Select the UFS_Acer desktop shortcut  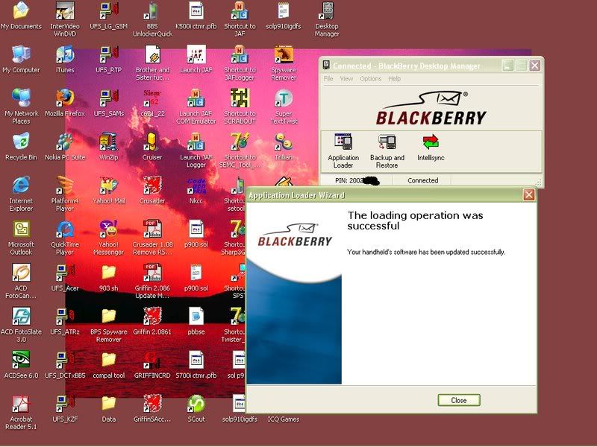[65, 278]
